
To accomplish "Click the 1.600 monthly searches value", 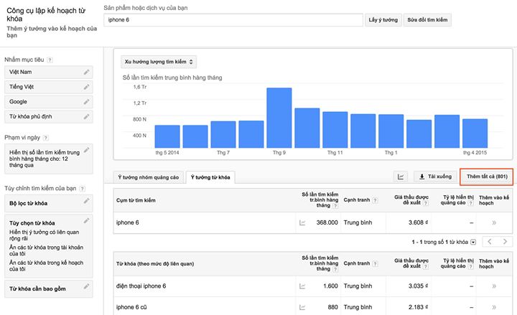I will [x=330, y=286].
